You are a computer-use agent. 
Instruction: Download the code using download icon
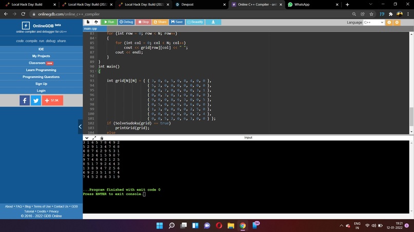213,22
